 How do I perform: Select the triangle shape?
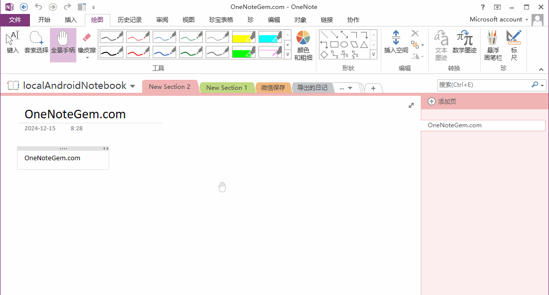364,44
